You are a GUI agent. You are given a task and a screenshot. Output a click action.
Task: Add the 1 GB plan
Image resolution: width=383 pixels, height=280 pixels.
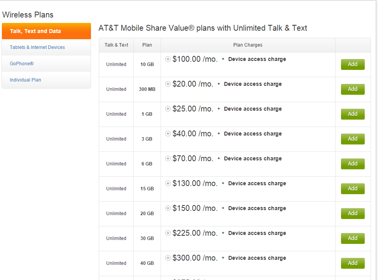click(353, 114)
